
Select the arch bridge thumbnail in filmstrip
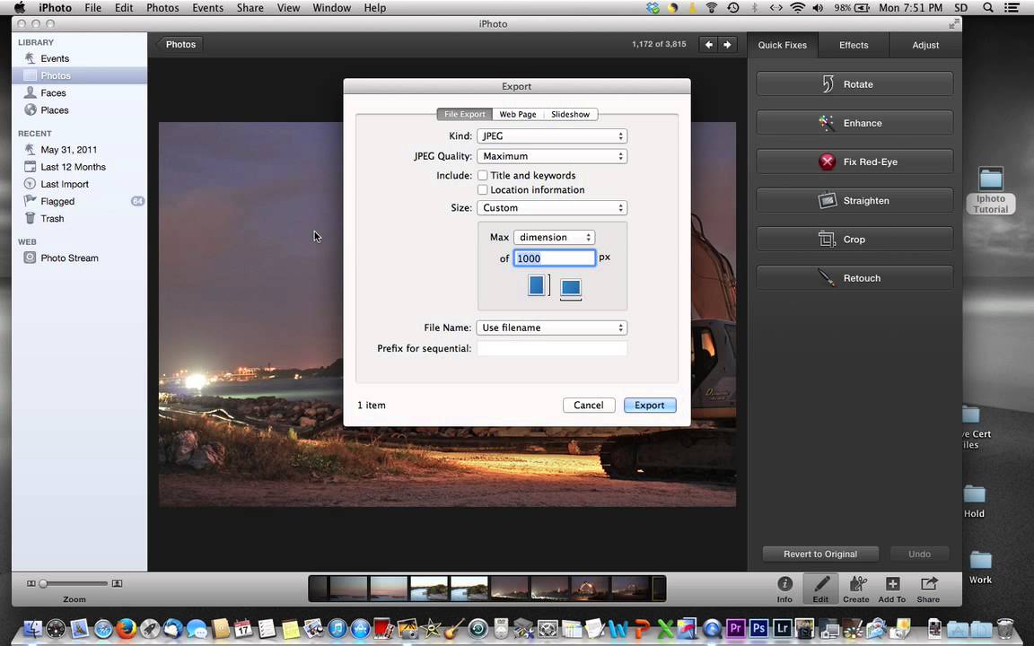coord(590,588)
